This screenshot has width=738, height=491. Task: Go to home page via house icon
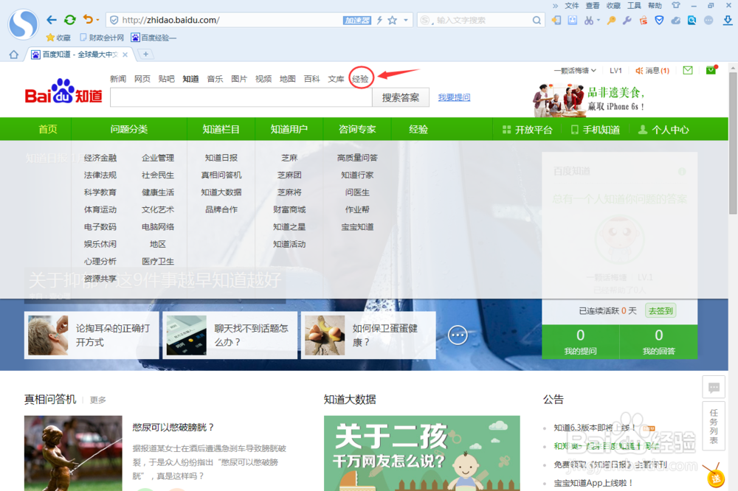point(13,55)
